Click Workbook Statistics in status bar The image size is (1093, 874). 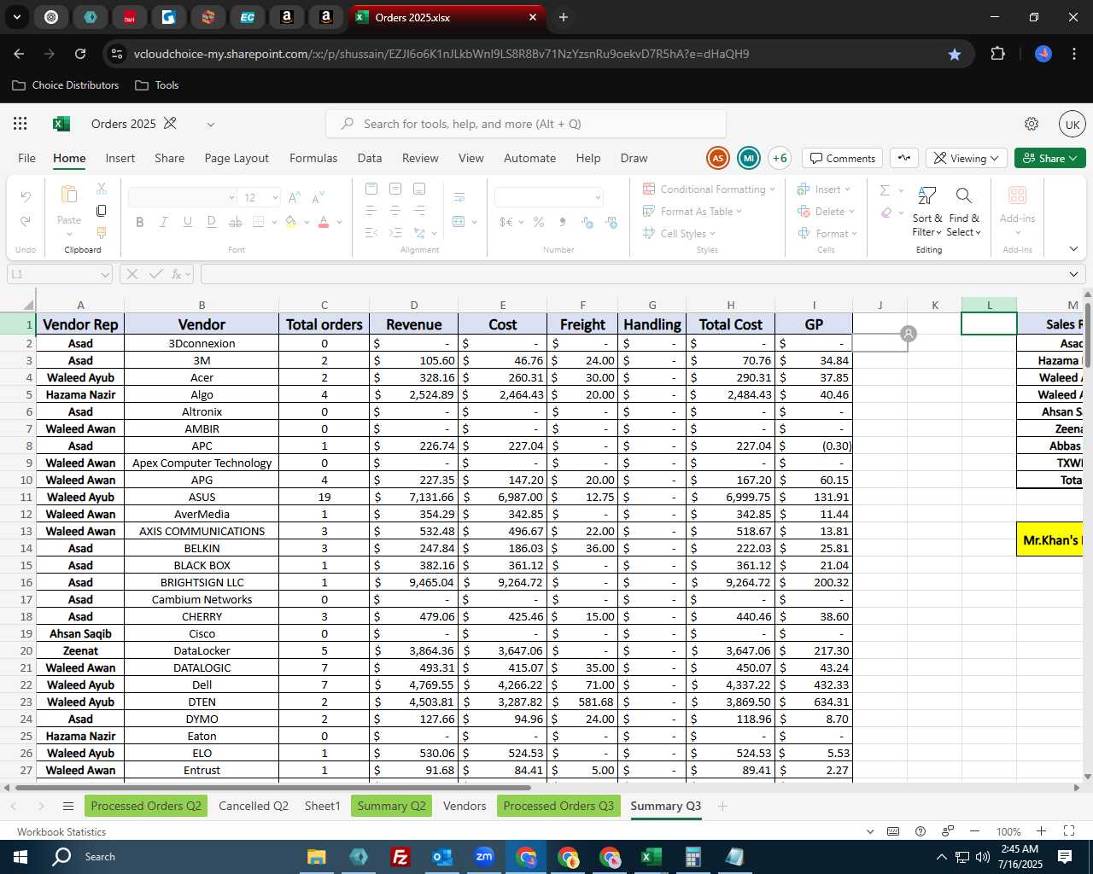(x=61, y=831)
